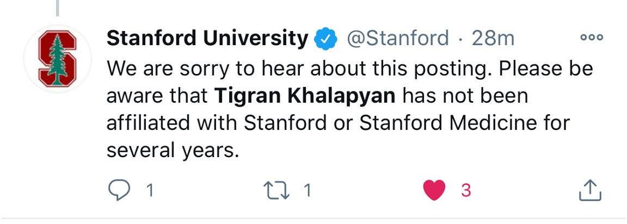This screenshot has width=627, height=224.
Task: Open the three-dot more options menu
Action: (x=592, y=38)
